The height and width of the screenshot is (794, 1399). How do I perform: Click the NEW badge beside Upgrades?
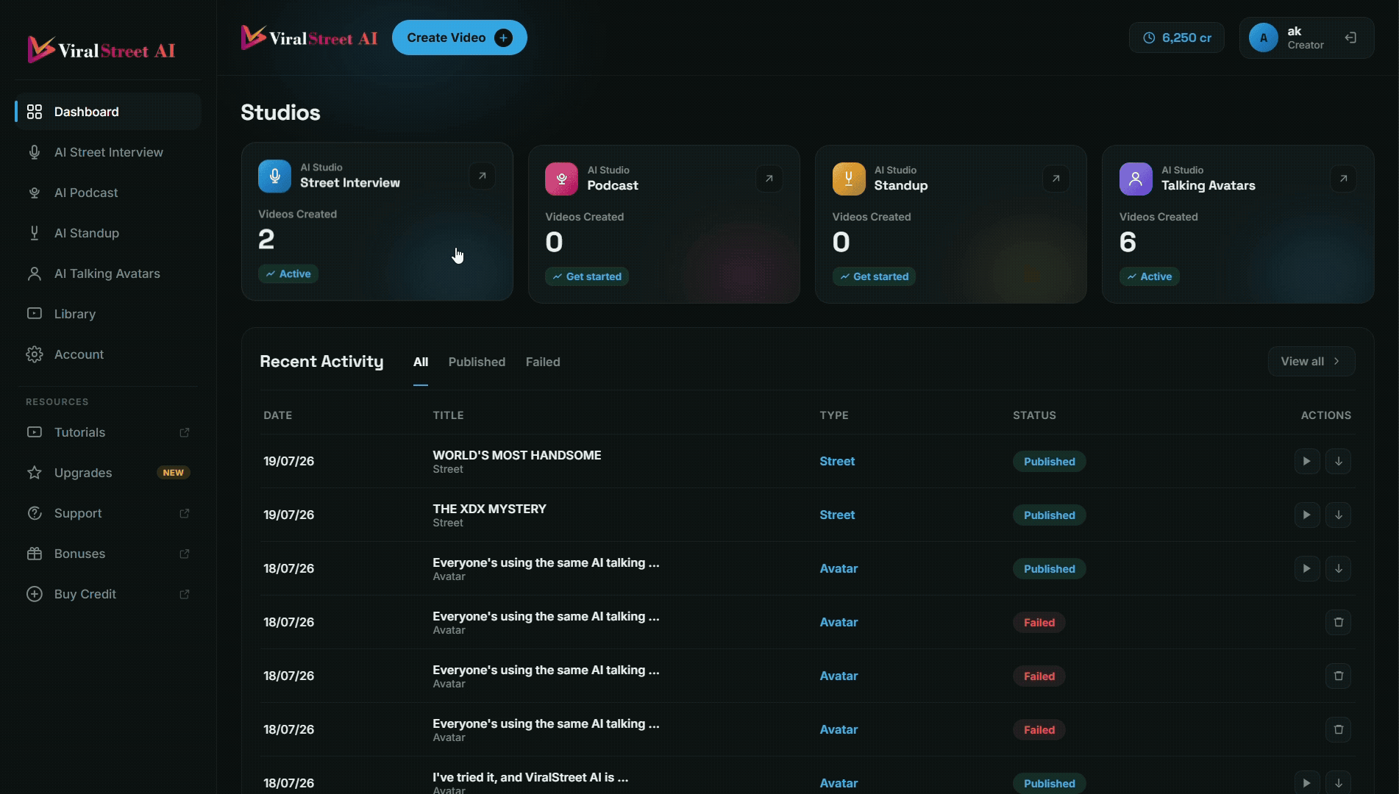pos(174,473)
